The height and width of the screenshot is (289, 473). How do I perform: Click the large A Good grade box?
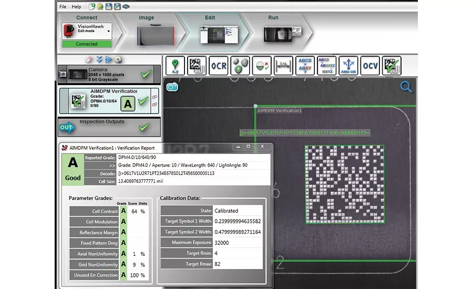pyautogui.click(x=73, y=169)
